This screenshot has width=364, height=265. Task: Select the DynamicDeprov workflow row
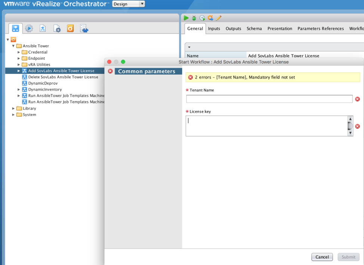point(43,83)
